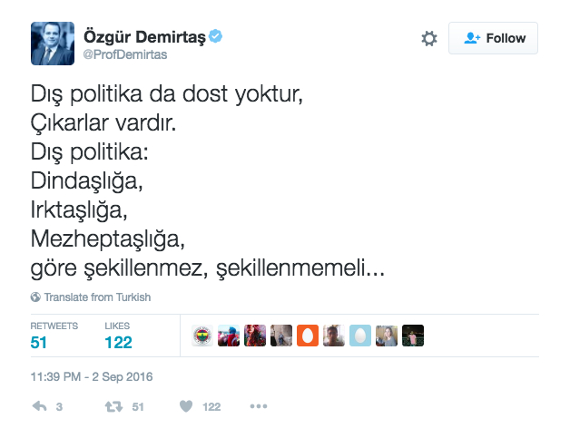570x438 pixels.
Task: Open the @ProfDemirtas handle link
Action: pyautogui.click(x=125, y=54)
